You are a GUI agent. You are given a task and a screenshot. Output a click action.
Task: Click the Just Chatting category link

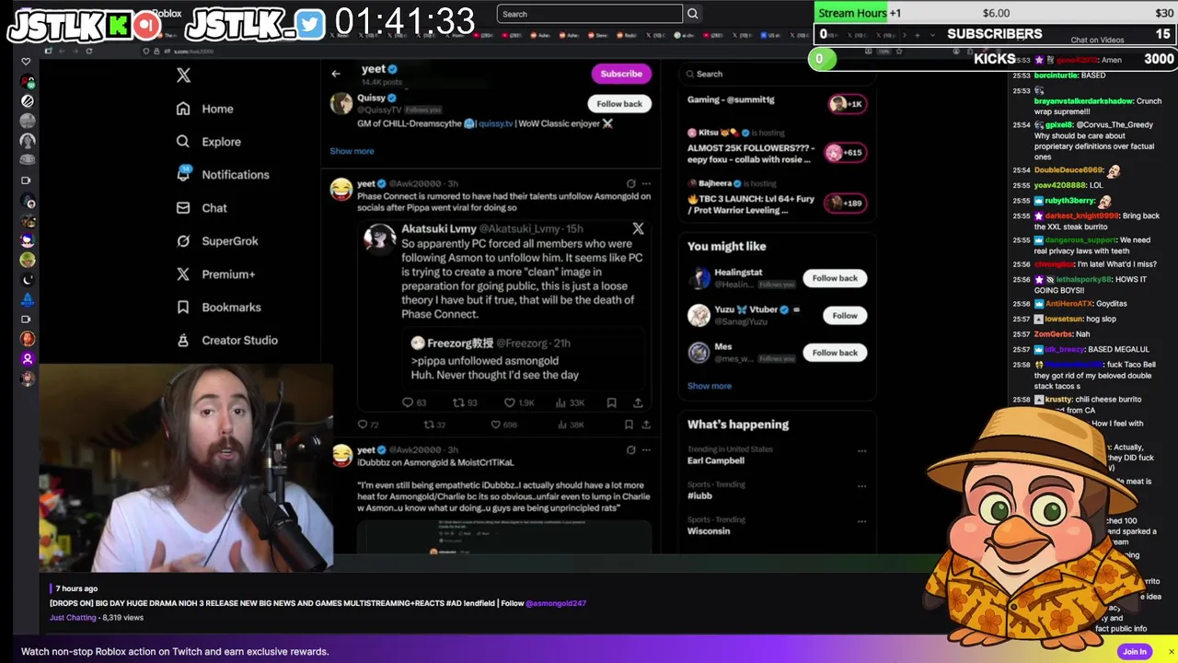click(x=73, y=618)
